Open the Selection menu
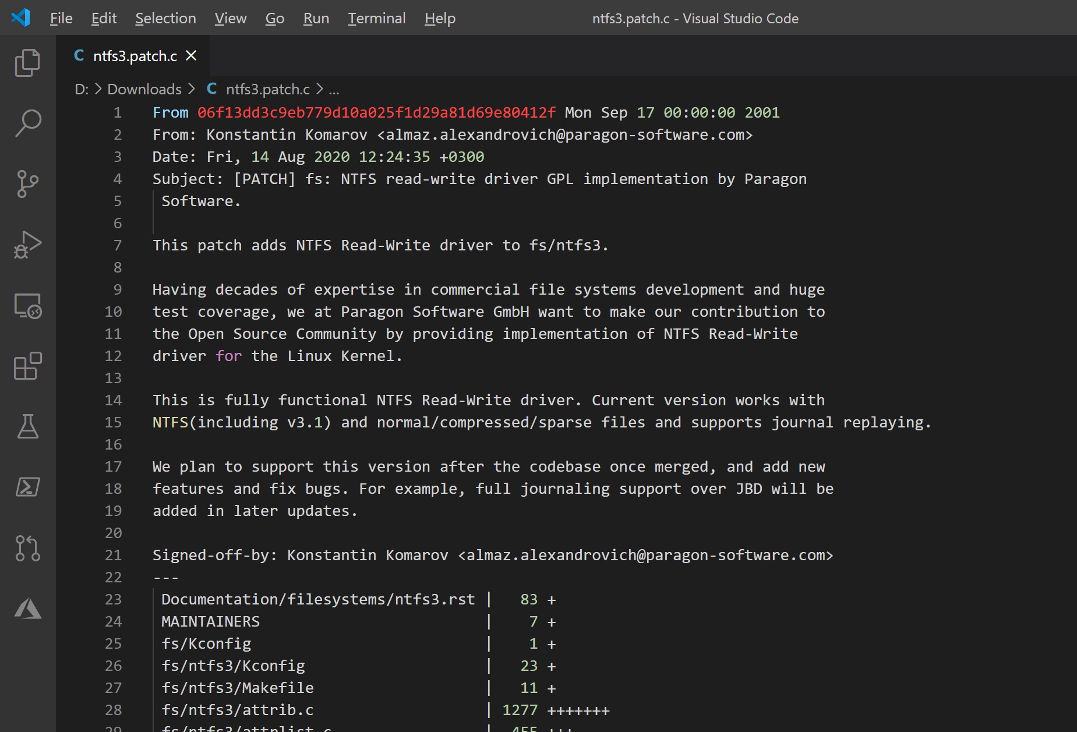 (x=165, y=19)
